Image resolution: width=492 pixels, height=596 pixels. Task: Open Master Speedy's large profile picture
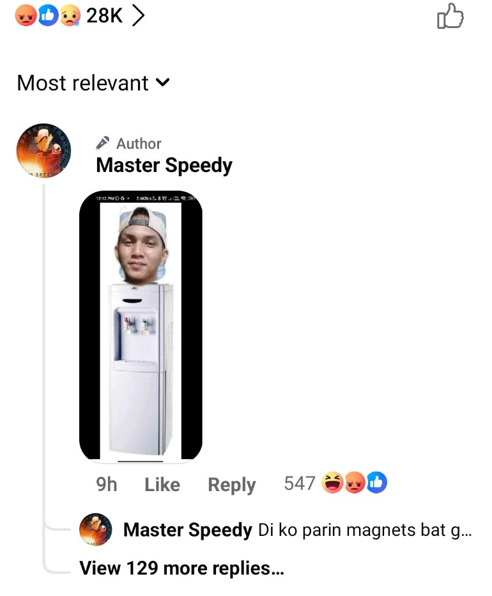[43, 150]
